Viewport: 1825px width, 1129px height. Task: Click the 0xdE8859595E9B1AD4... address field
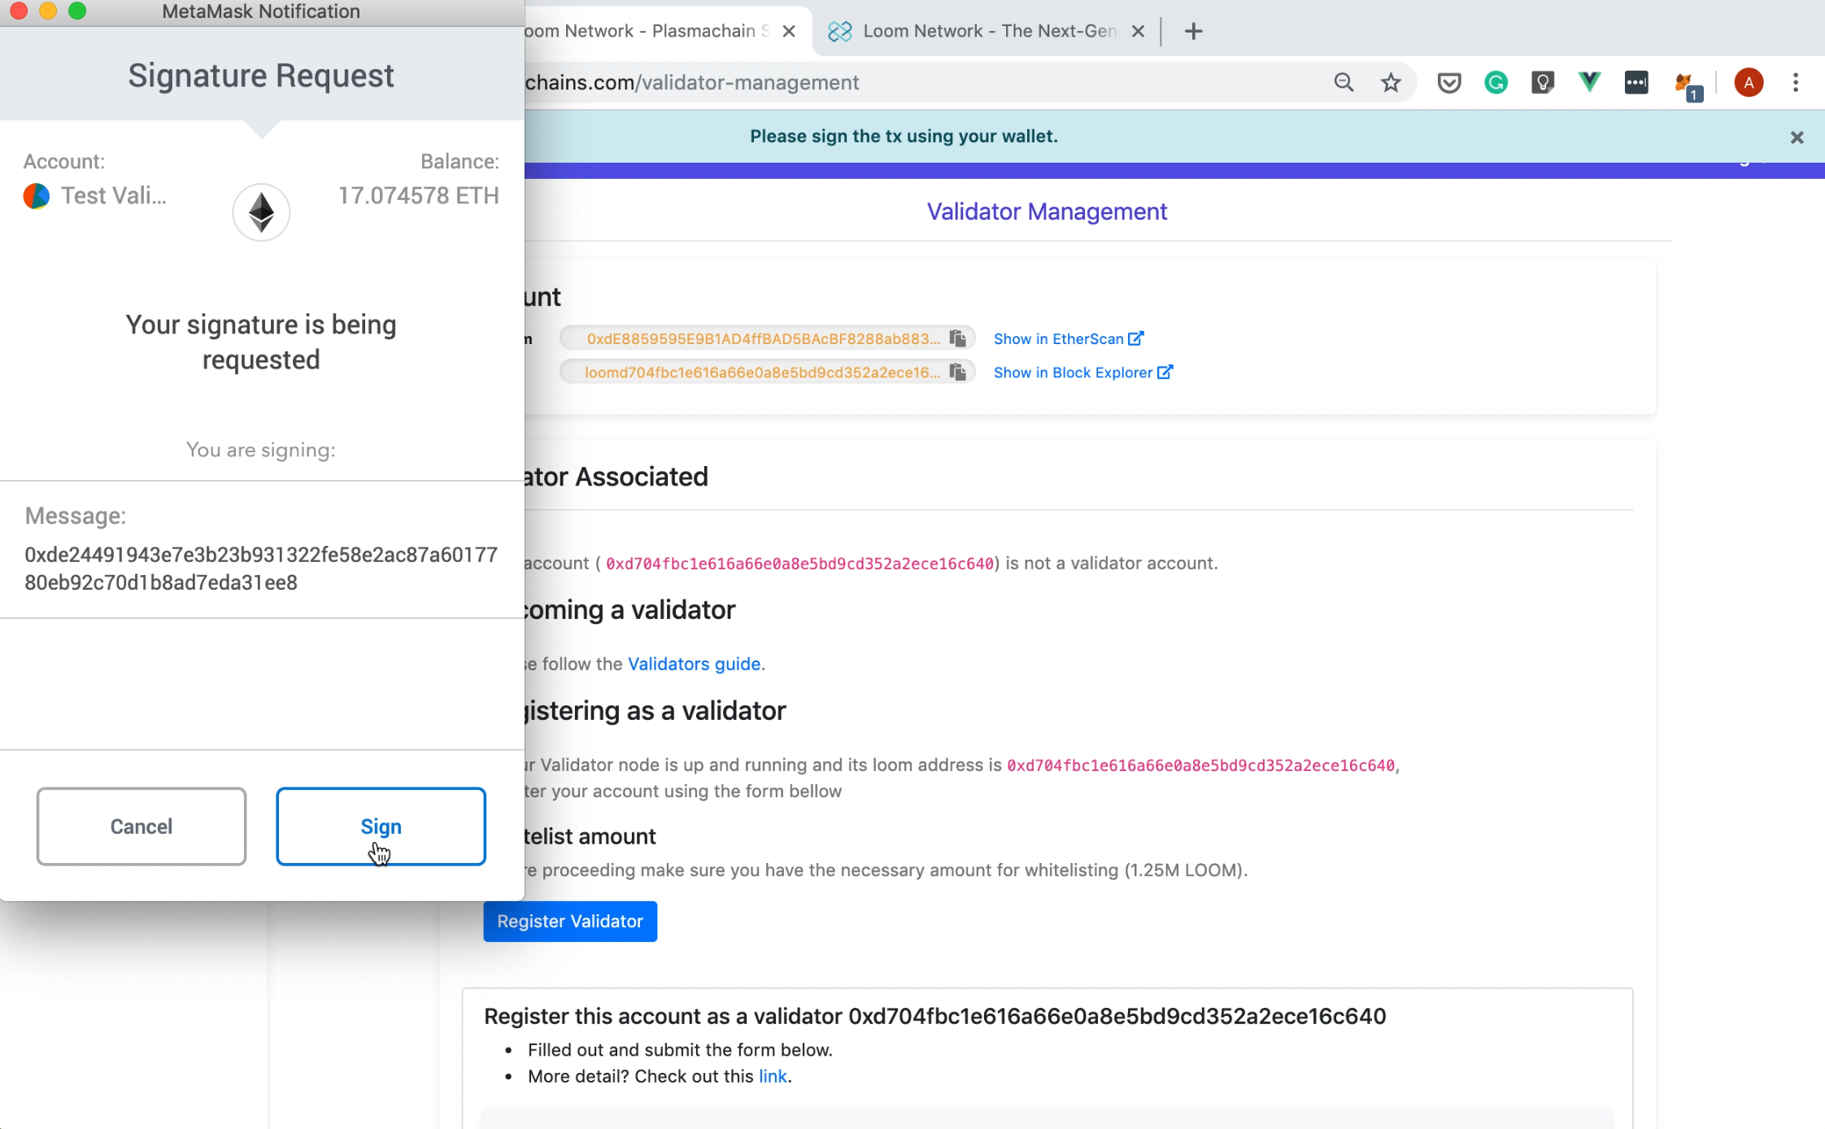(767, 338)
